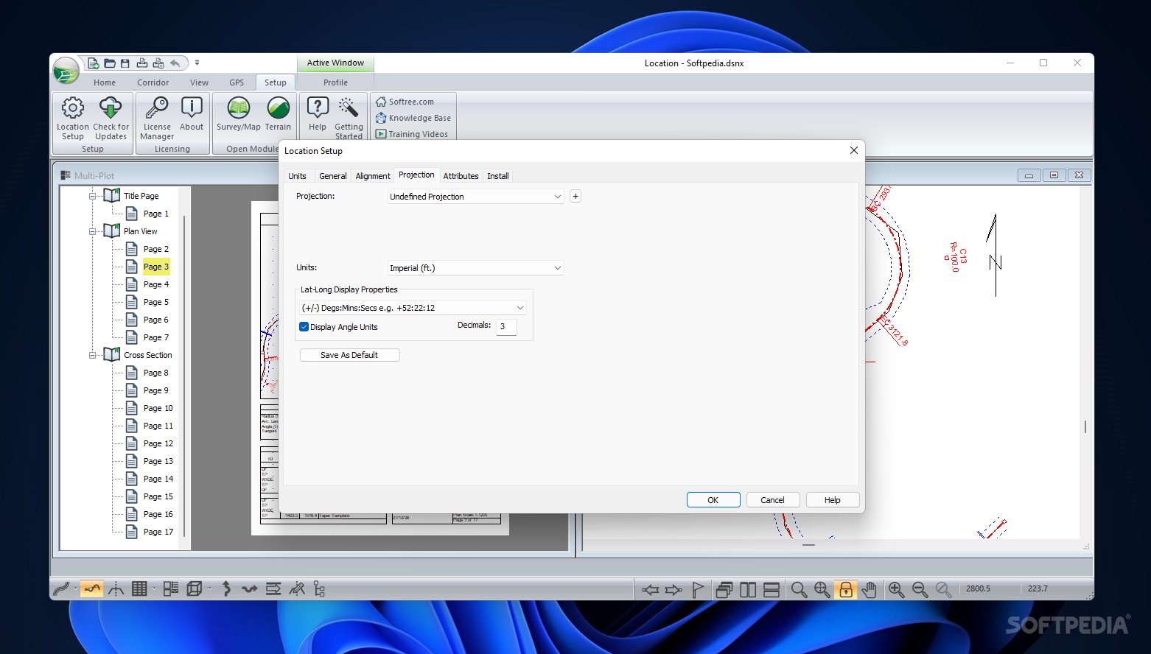Switch to the Units tab
This screenshot has height=654, width=1151.
[x=297, y=176]
